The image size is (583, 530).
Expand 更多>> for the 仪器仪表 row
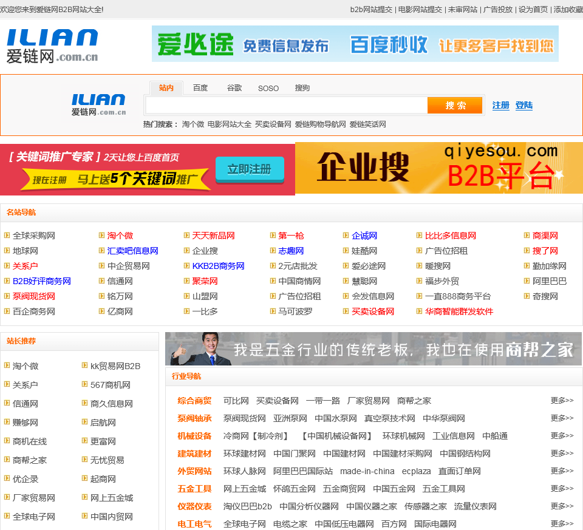[x=562, y=506]
